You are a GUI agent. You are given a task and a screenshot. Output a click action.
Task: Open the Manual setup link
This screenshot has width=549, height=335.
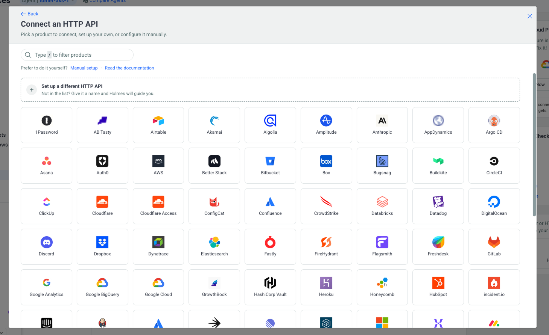pyautogui.click(x=84, y=68)
